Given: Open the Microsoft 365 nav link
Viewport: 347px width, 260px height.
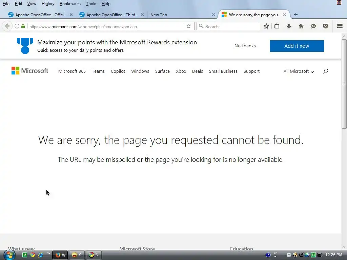Looking at the screenshot, I should 72,71.
